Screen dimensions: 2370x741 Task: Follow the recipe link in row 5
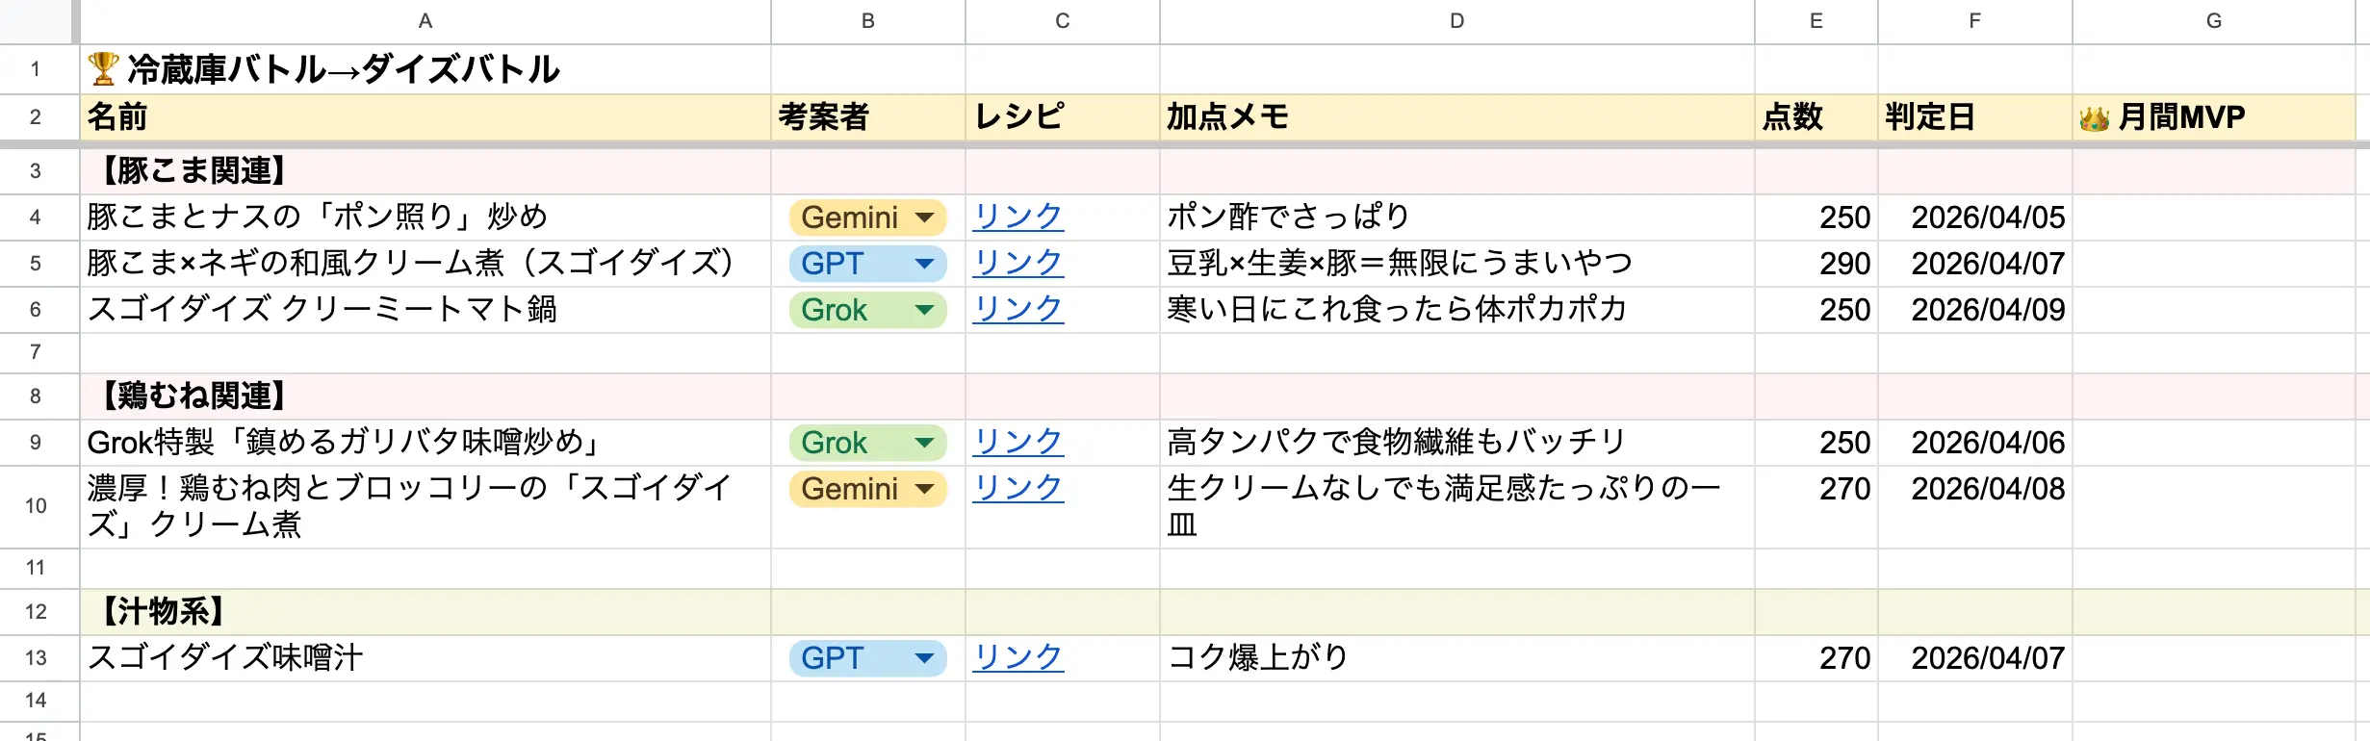pos(1018,264)
